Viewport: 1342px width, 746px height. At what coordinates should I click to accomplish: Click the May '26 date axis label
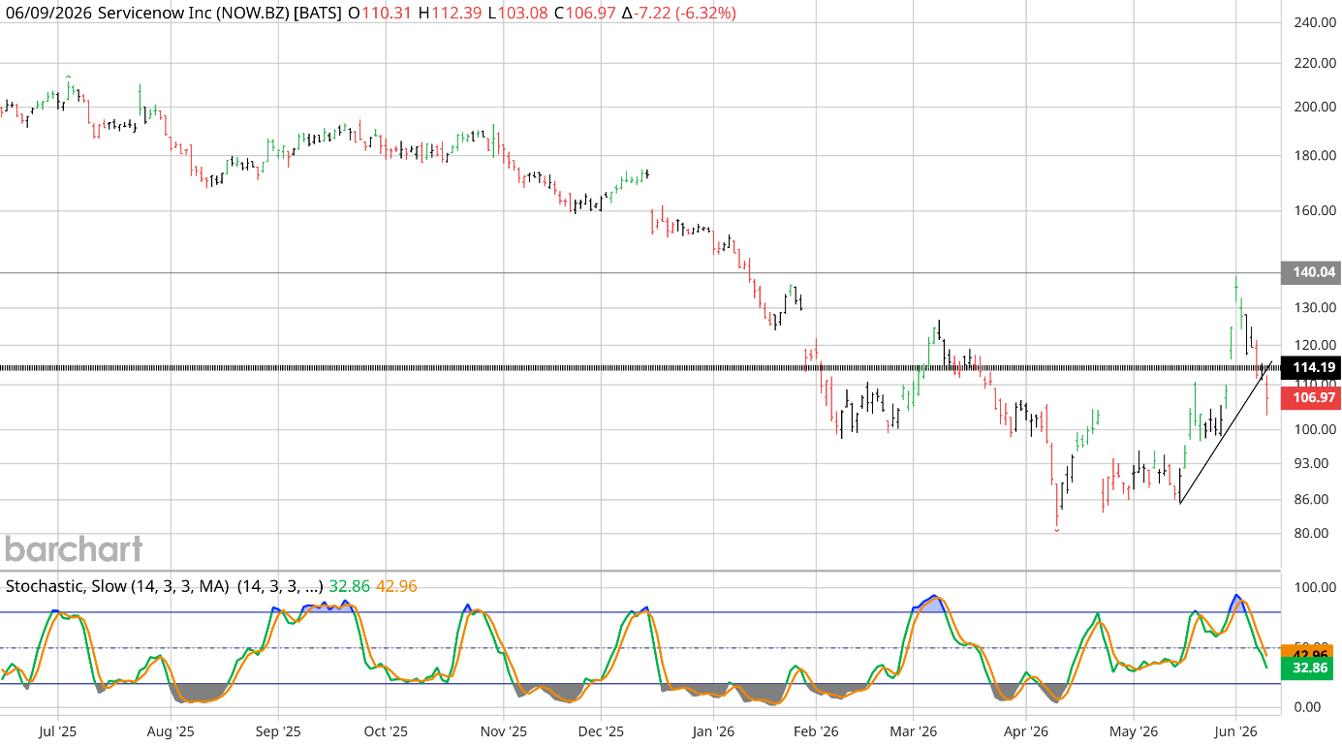(1134, 730)
